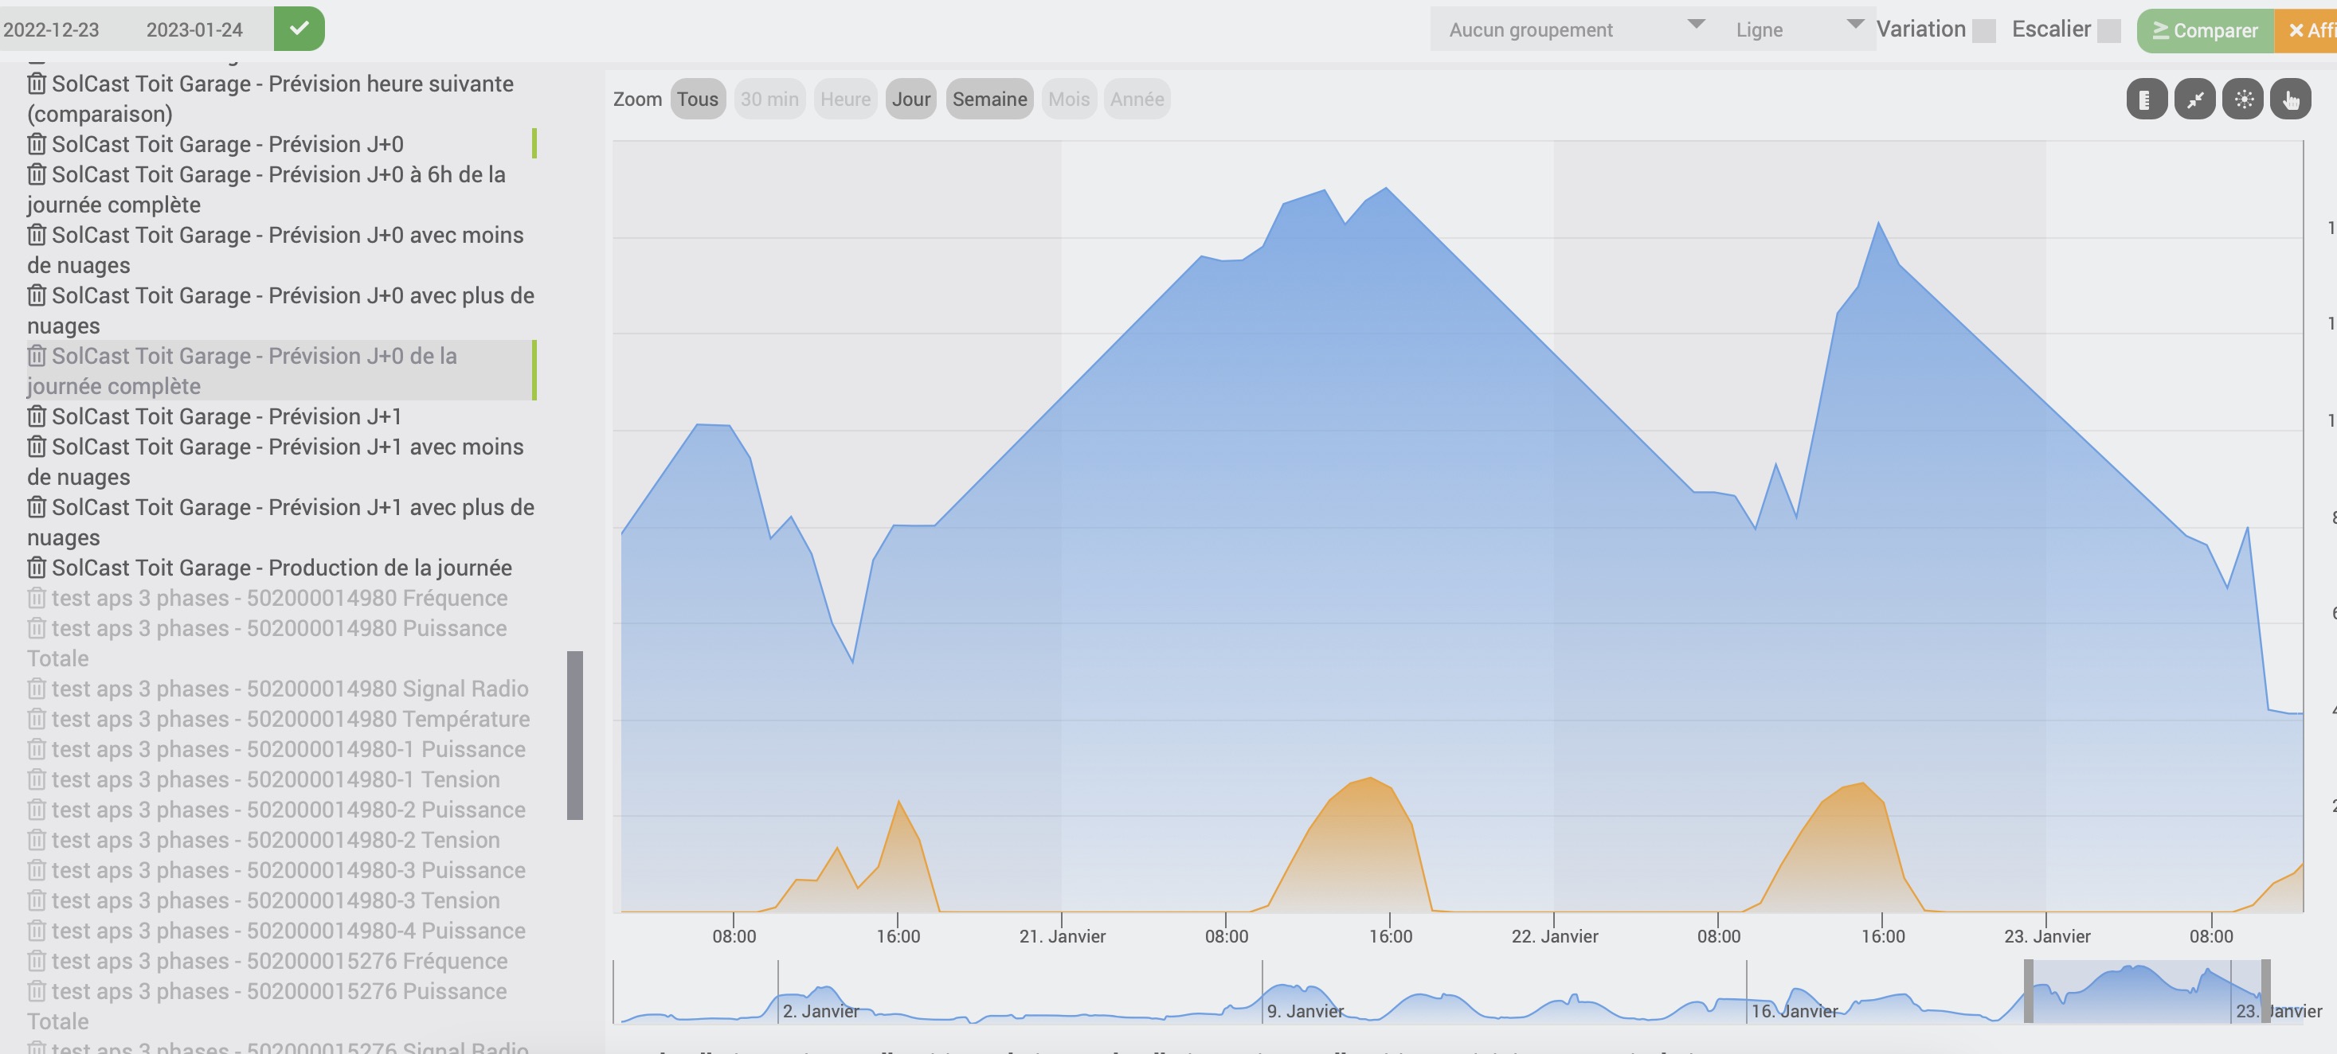Click the ruler scale icon button

tap(2146, 100)
